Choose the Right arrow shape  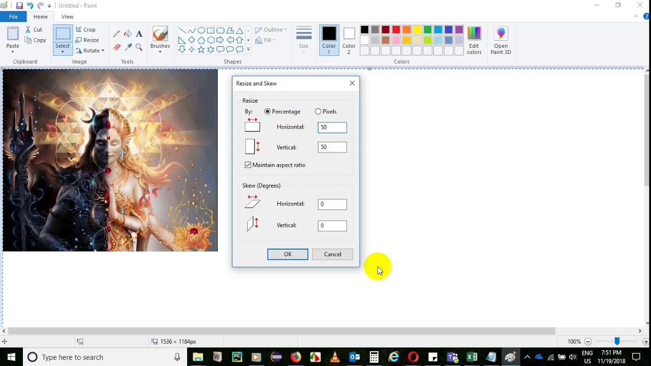(220, 40)
